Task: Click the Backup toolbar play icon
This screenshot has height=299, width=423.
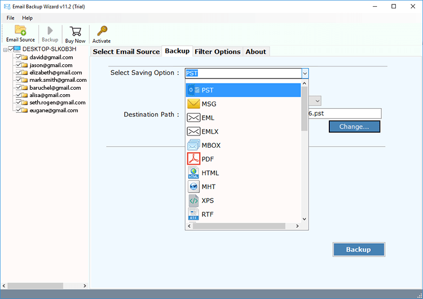Action: [x=50, y=30]
